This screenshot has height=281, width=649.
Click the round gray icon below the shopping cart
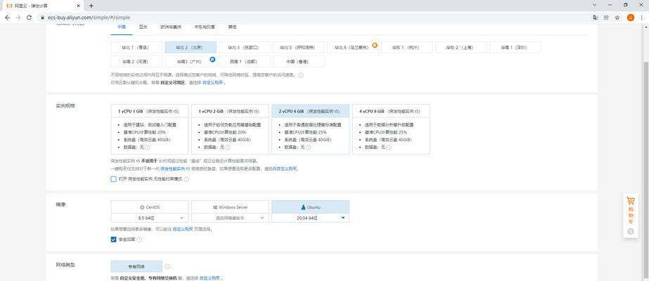(631, 231)
